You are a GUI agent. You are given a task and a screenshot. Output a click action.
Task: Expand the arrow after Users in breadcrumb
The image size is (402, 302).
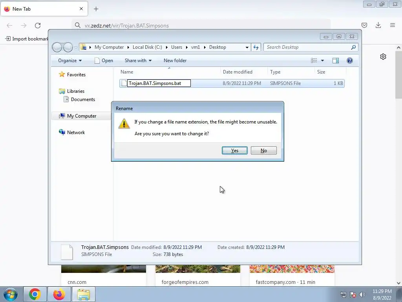point(186,47)
